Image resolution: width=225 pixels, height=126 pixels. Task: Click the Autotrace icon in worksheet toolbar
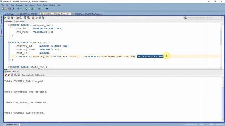coord(17,18)
